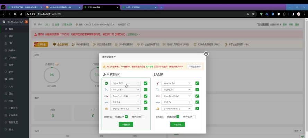Open the browser three-dot menu
This screenshot has height=138, width=308.
tap(304, 14)
